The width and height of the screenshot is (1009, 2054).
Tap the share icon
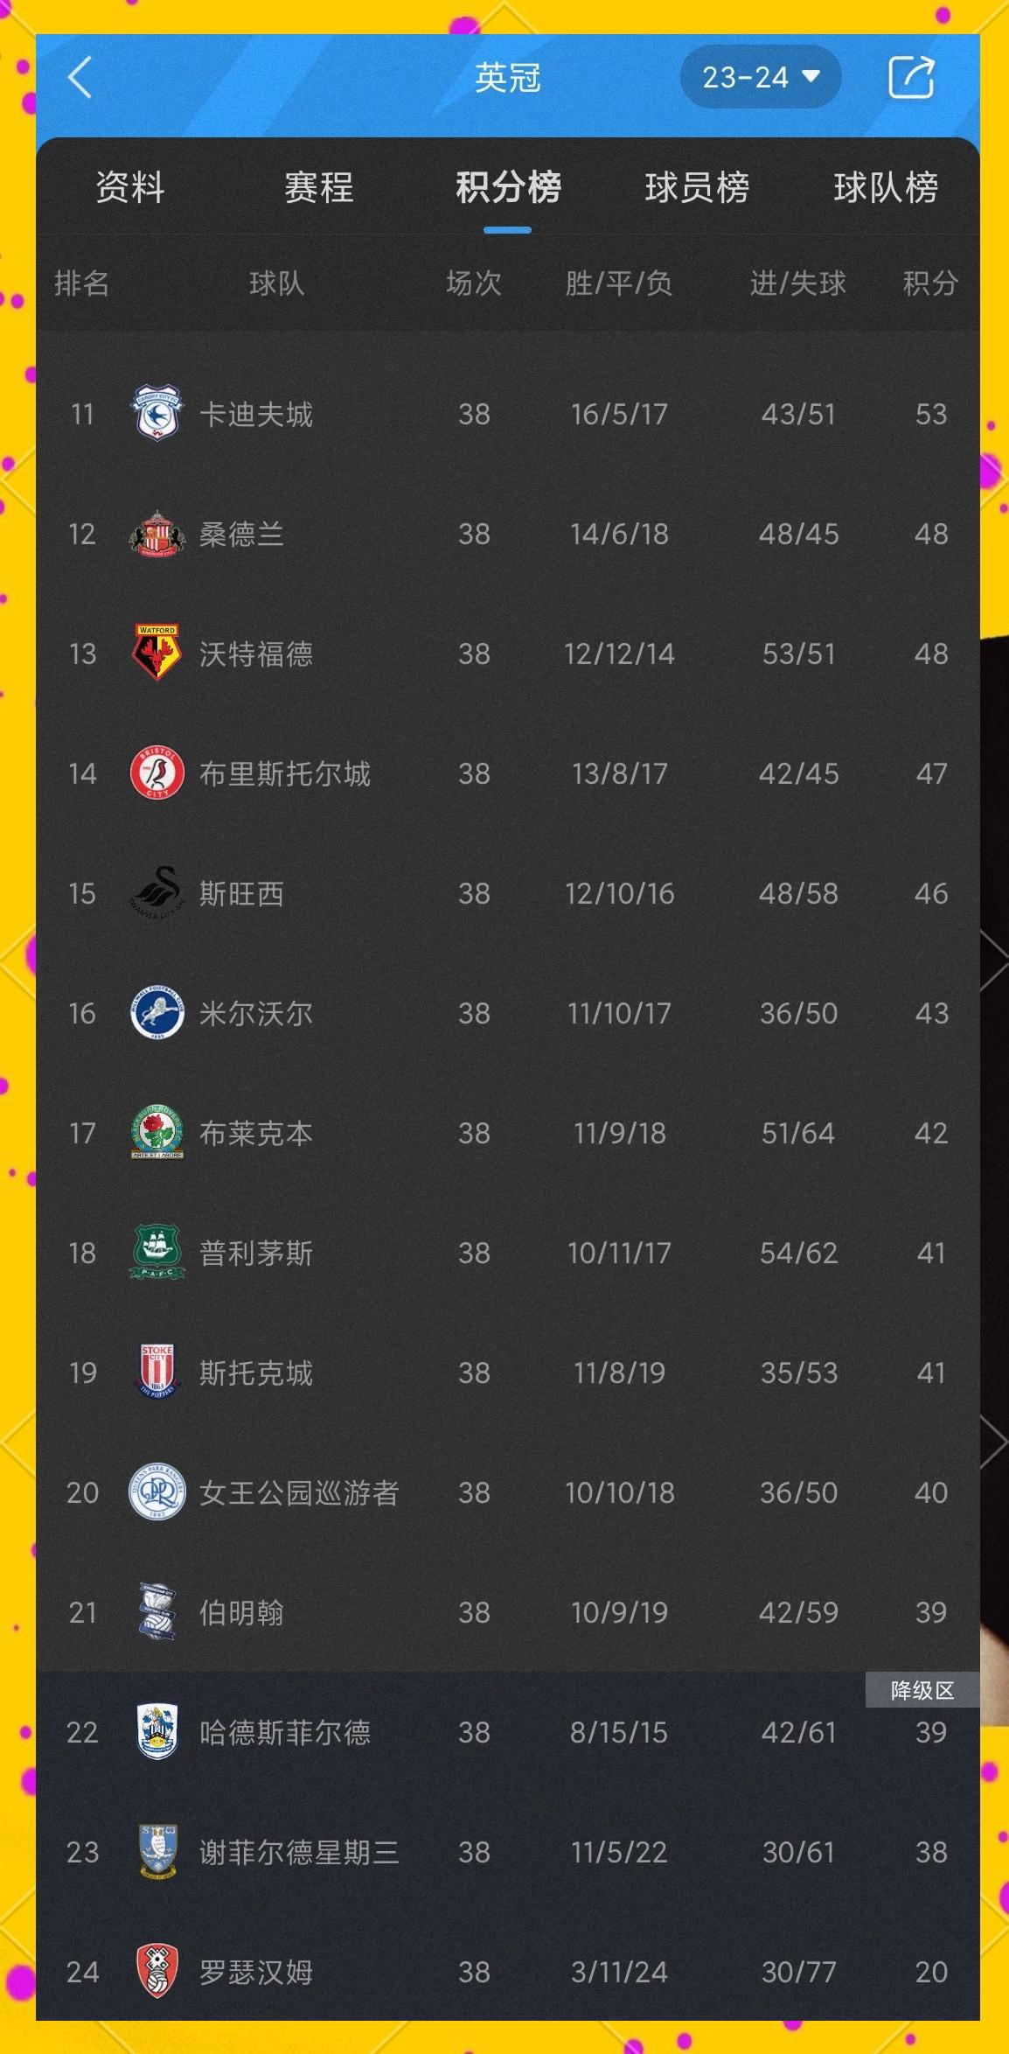pos(911,77)
